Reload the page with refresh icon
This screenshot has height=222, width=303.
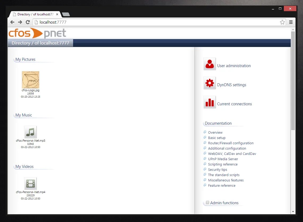(x=28, y=22)
